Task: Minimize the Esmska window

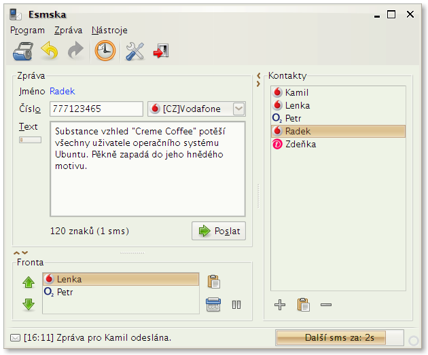Action: (x=377, y=16)
